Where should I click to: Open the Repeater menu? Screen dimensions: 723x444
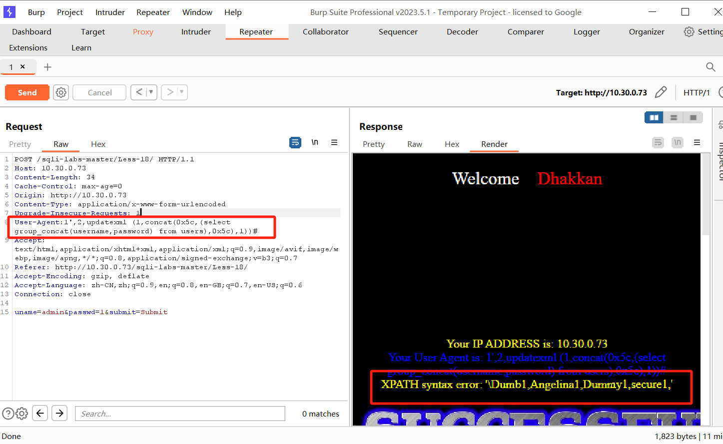[153, 12]
